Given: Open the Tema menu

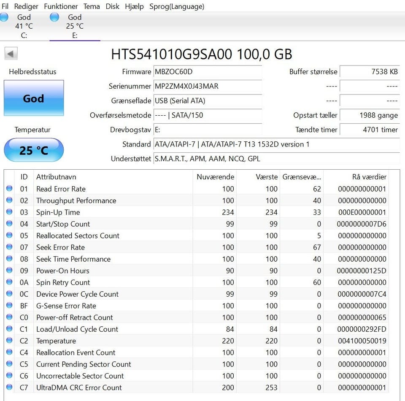Looking at the screenshot, I should 92,6.
